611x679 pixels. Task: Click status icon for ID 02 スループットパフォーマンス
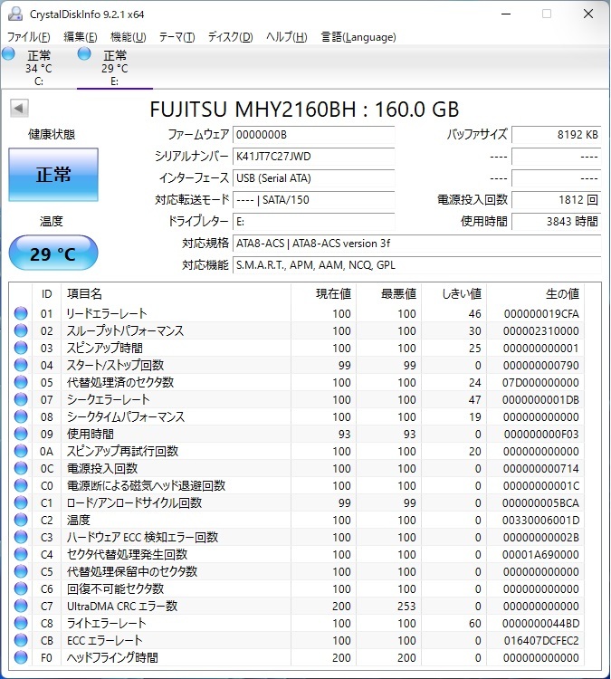pyautogui.click(x=21, y=330)
